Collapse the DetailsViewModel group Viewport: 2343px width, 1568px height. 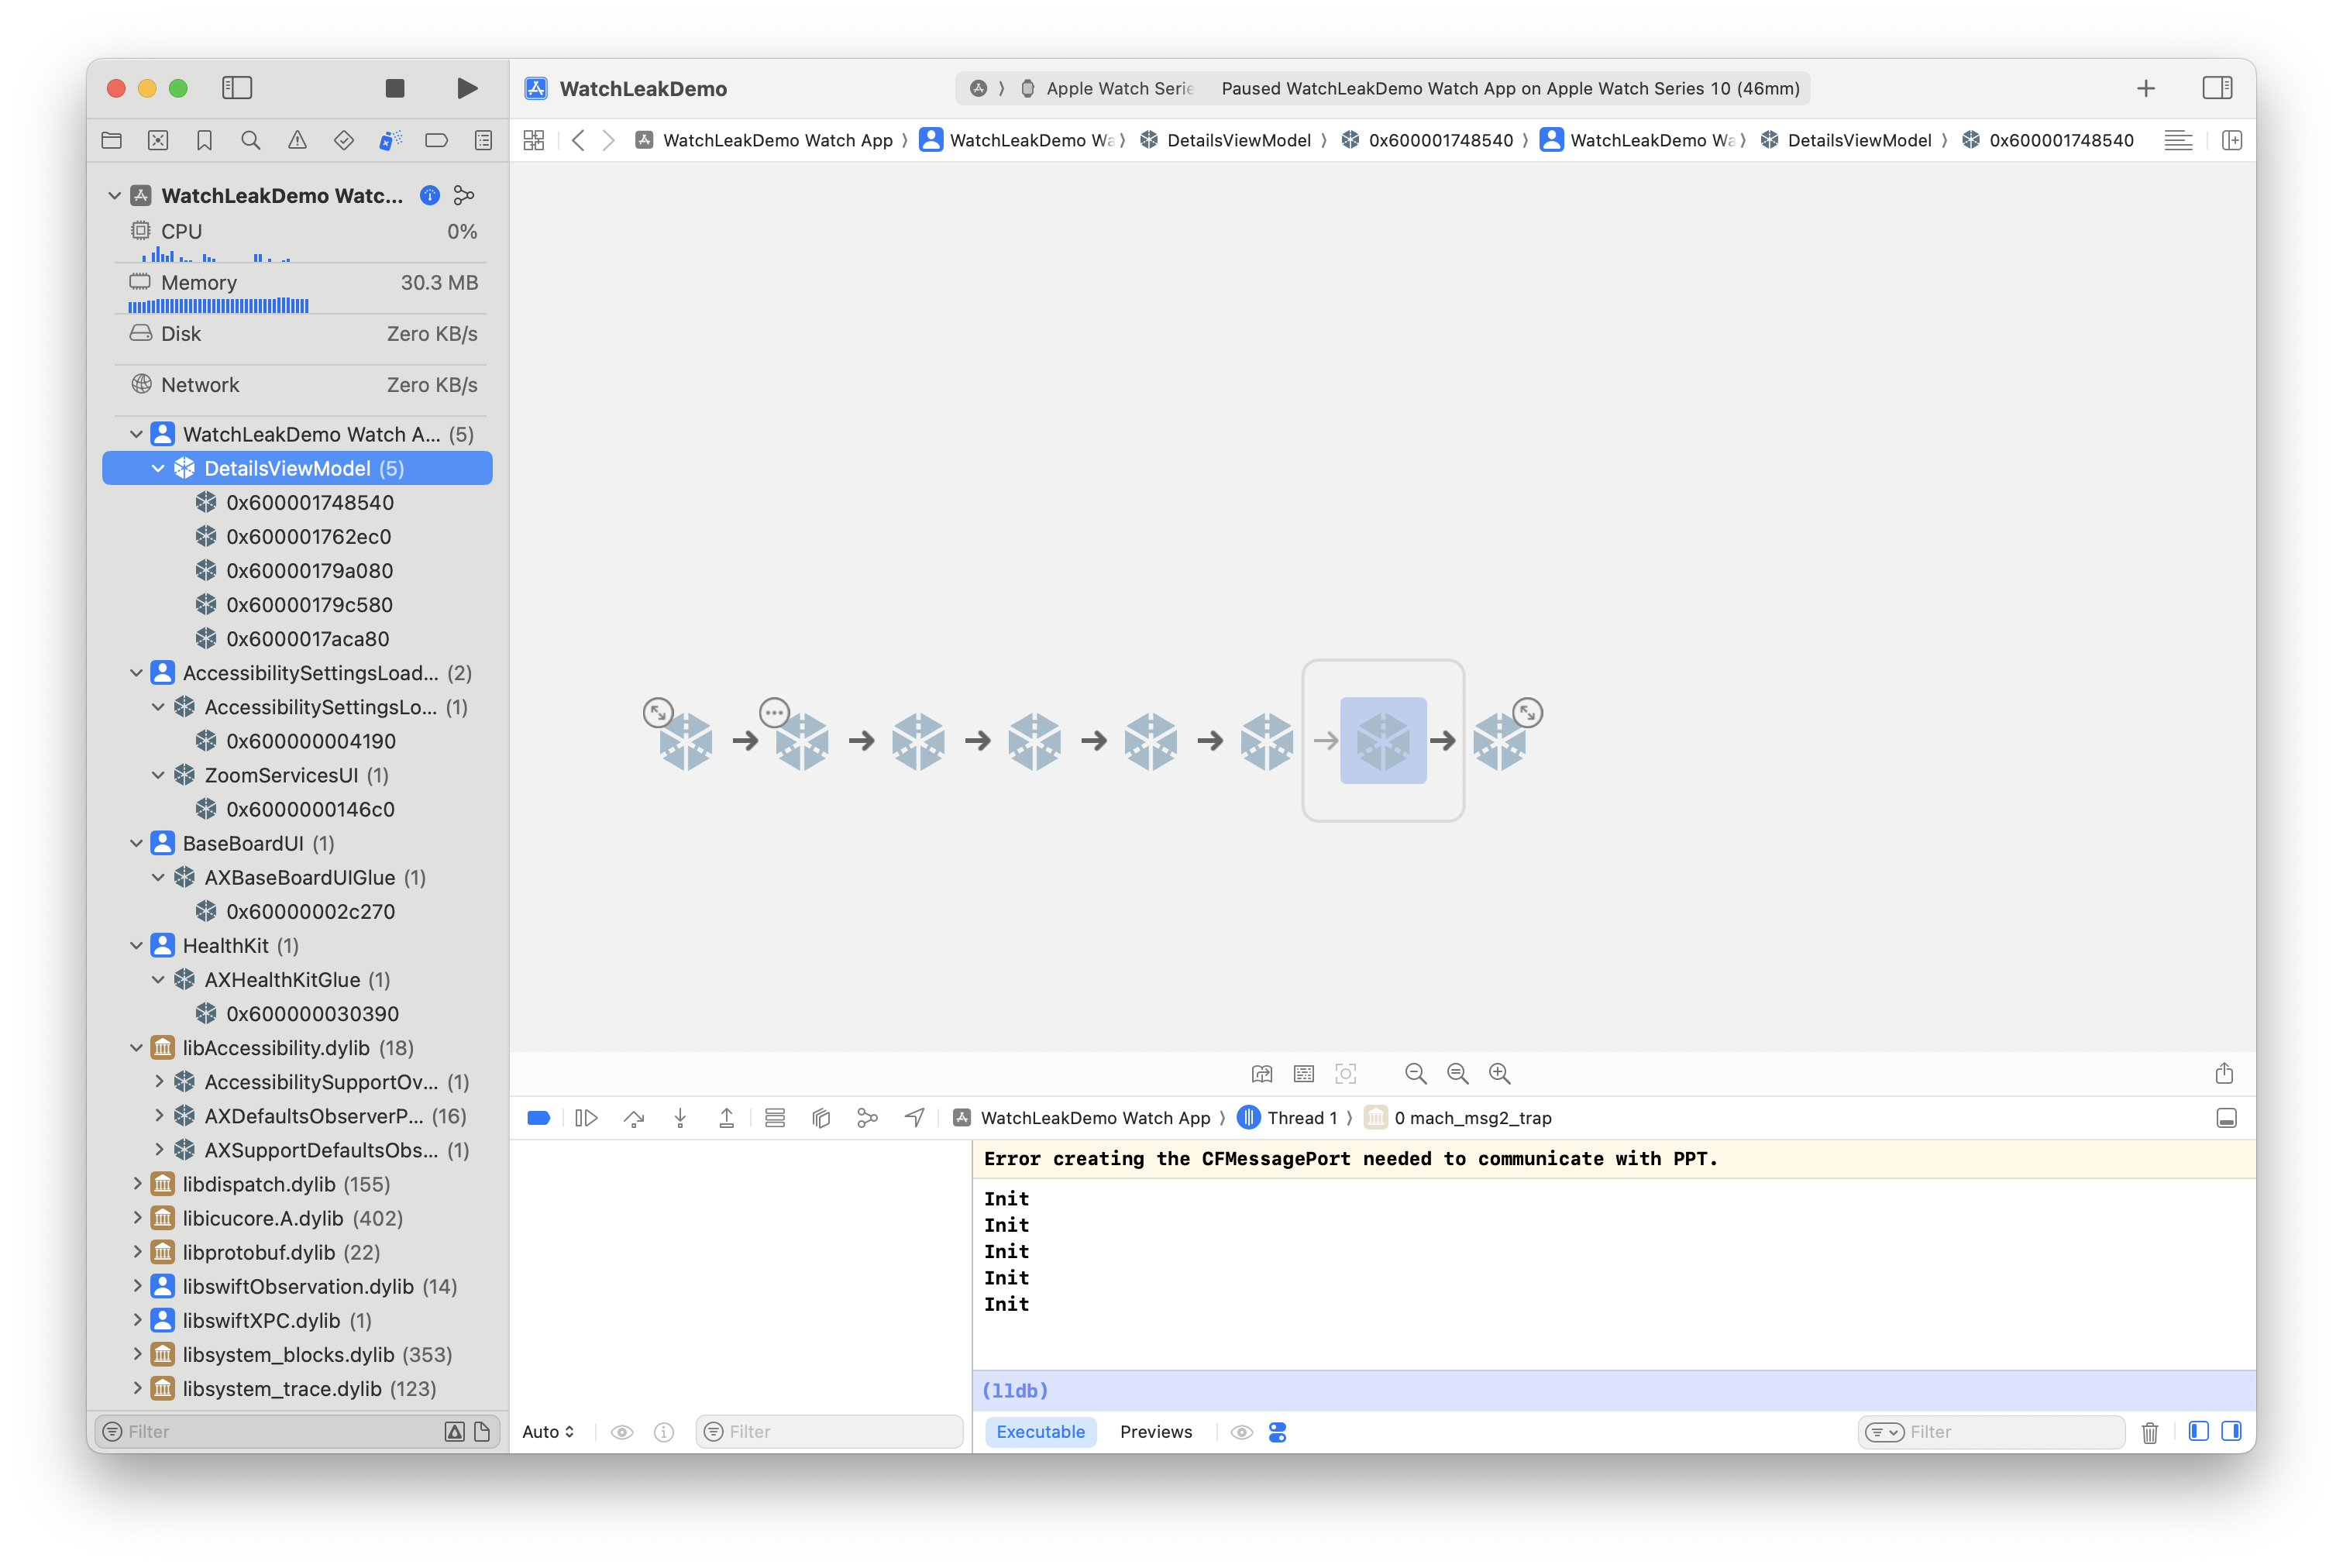[x=158, y=468]
